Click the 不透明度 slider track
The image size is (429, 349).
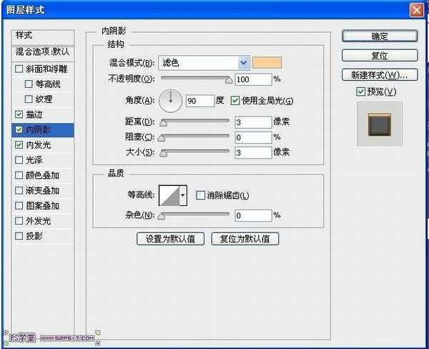(194, 79)
